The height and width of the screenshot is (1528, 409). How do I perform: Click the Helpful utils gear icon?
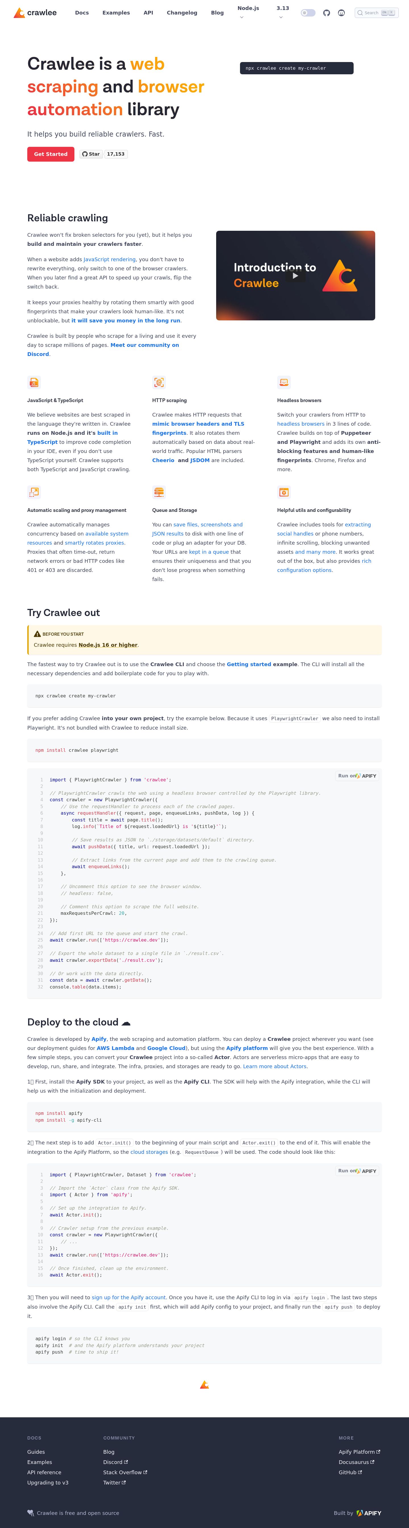coord(283,492)
